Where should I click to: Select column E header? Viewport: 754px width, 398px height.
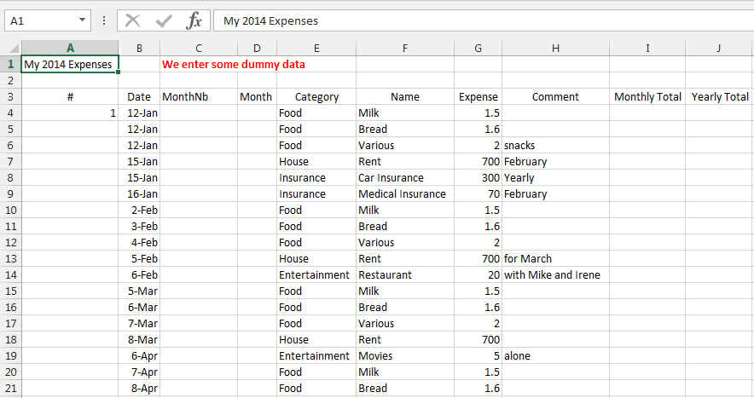click(x=316, y=49)
